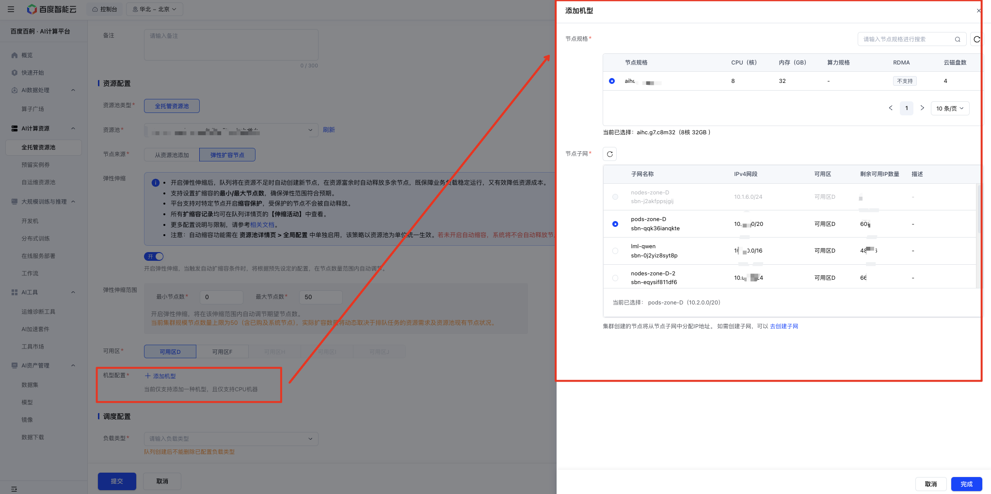Collapse the AI资产管理 section

pos(73,366)
